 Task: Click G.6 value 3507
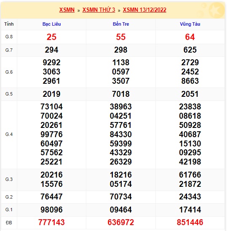tap(121, 81)
